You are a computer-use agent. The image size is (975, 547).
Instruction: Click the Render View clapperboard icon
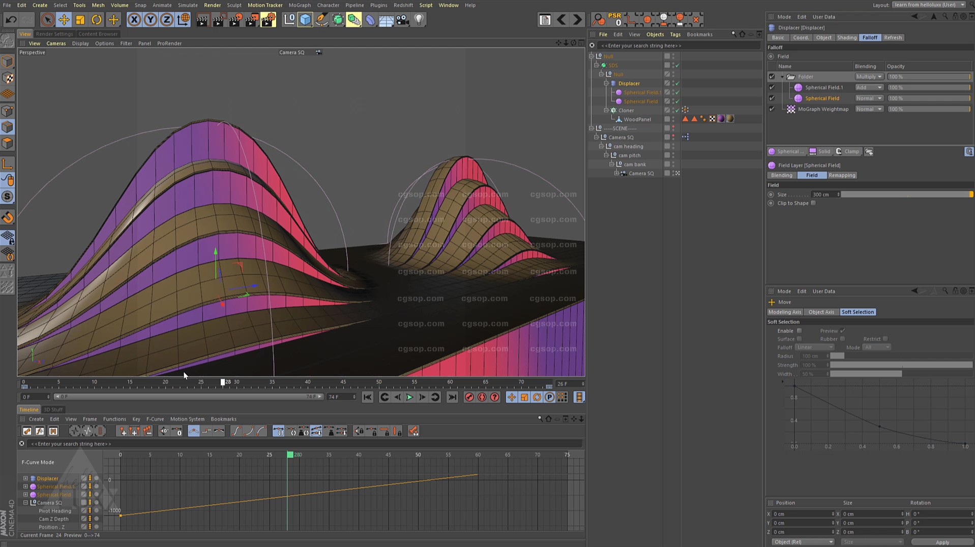pyautogui.click(x=202, y=20)
